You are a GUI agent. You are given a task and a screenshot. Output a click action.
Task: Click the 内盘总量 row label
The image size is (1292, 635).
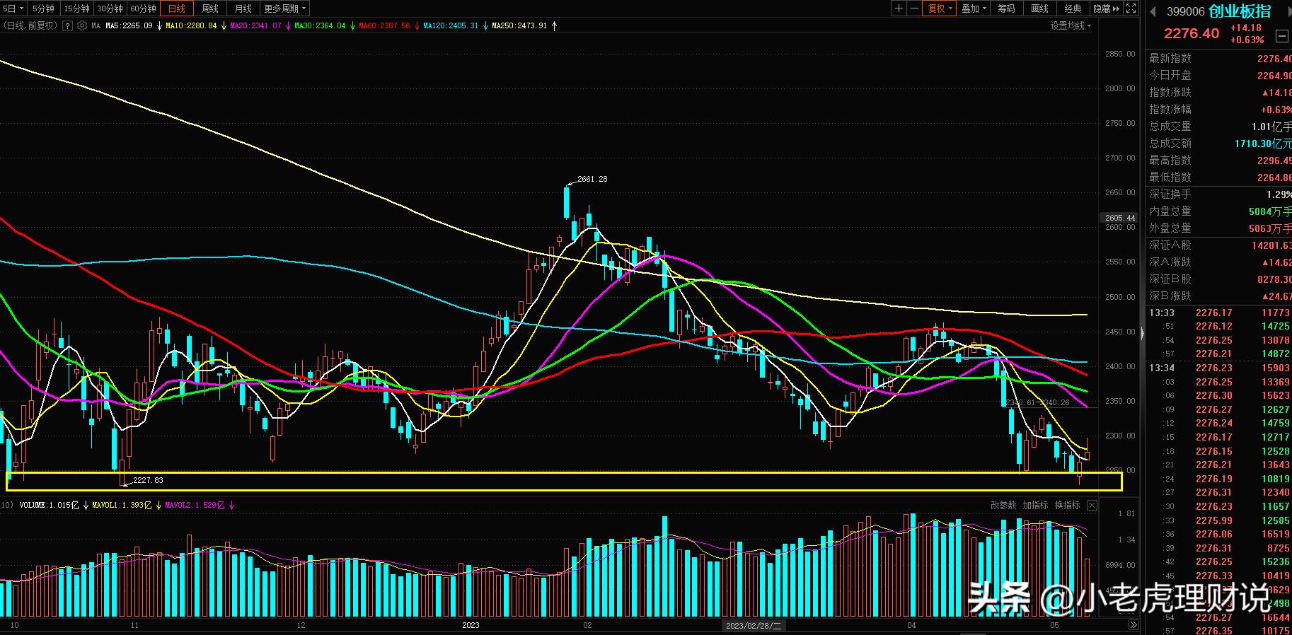click(1170, 211)
